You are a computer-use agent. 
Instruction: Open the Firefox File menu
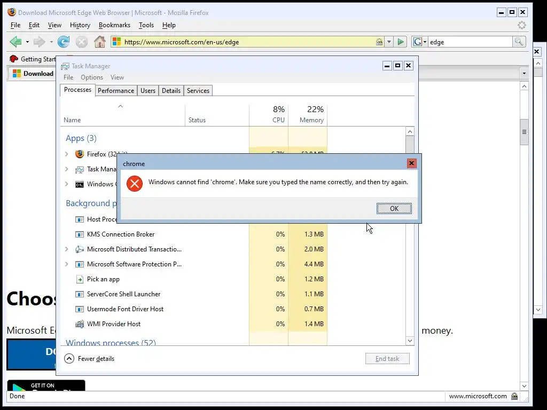[x=15, y=25]
